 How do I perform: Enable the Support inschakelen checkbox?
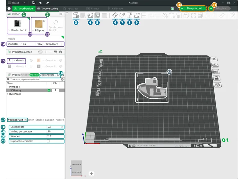pos(48,141)
